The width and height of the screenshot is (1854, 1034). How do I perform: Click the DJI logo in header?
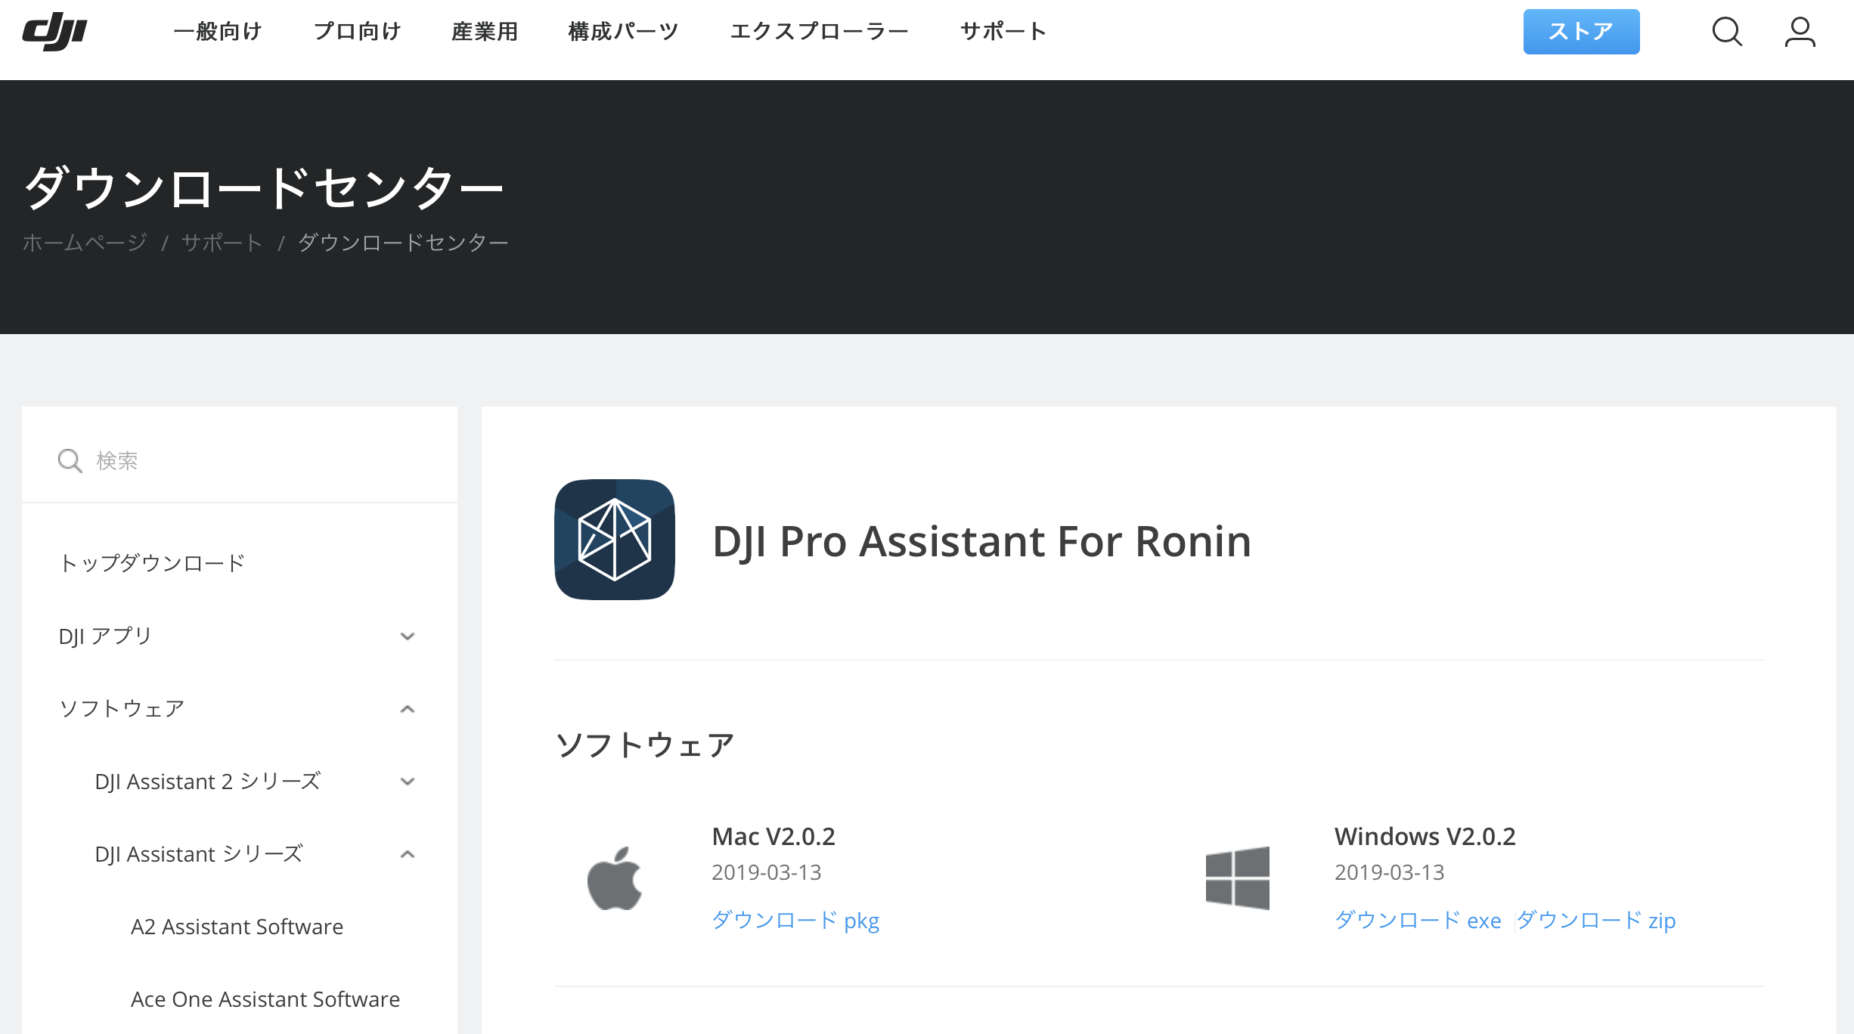point(54,32)
